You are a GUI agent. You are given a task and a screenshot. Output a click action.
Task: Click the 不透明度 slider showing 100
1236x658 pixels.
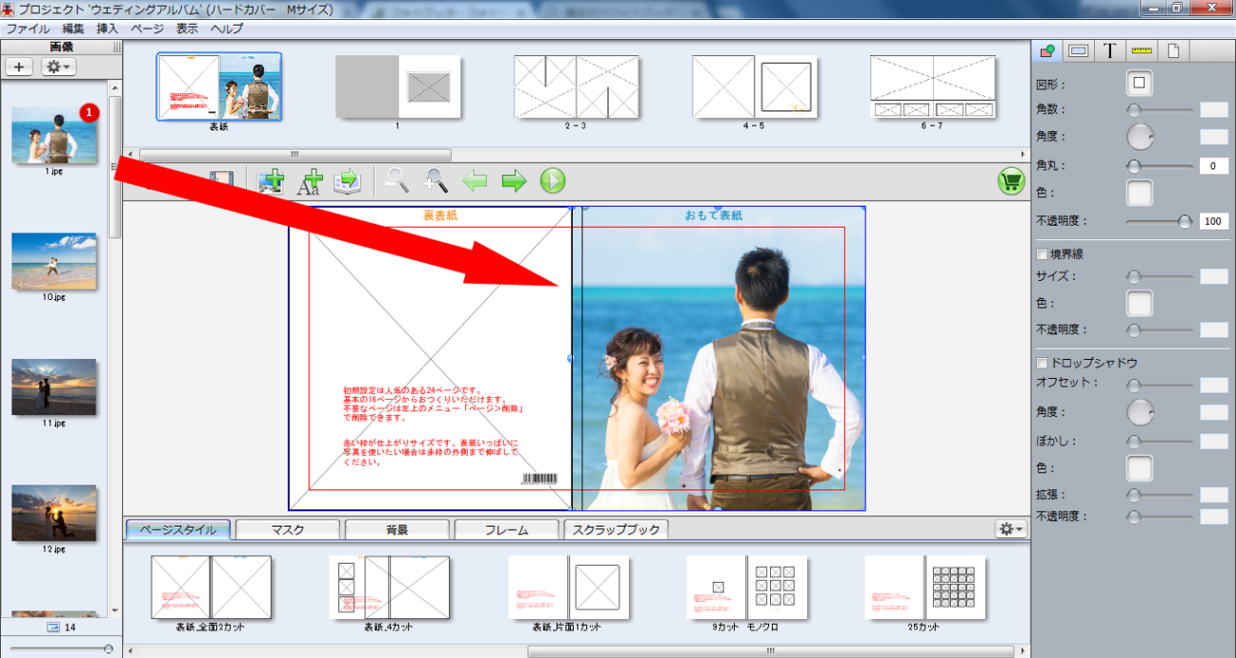[1184, 221]
